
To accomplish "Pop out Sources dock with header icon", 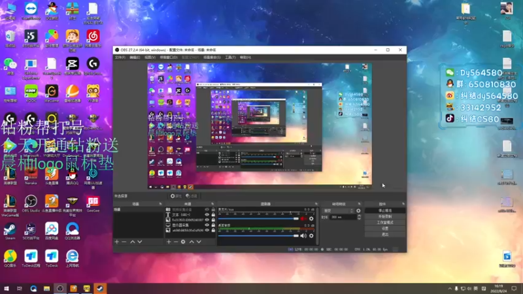I will (212, 204).
